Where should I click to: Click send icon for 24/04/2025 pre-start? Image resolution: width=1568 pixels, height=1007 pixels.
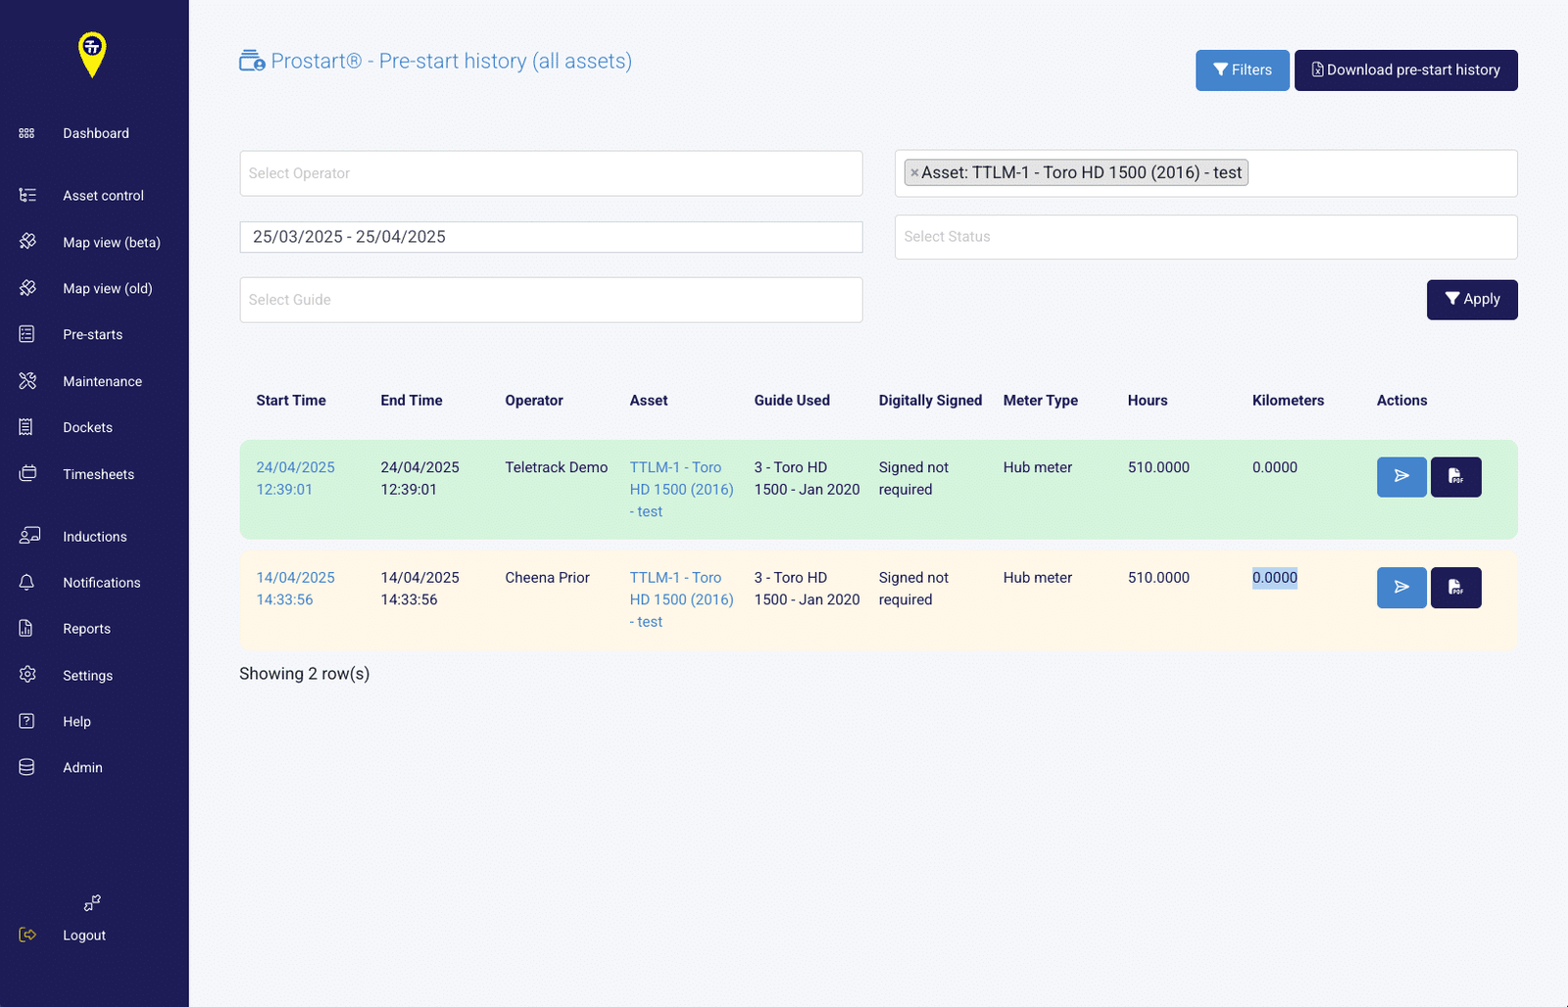[1401, 477]
